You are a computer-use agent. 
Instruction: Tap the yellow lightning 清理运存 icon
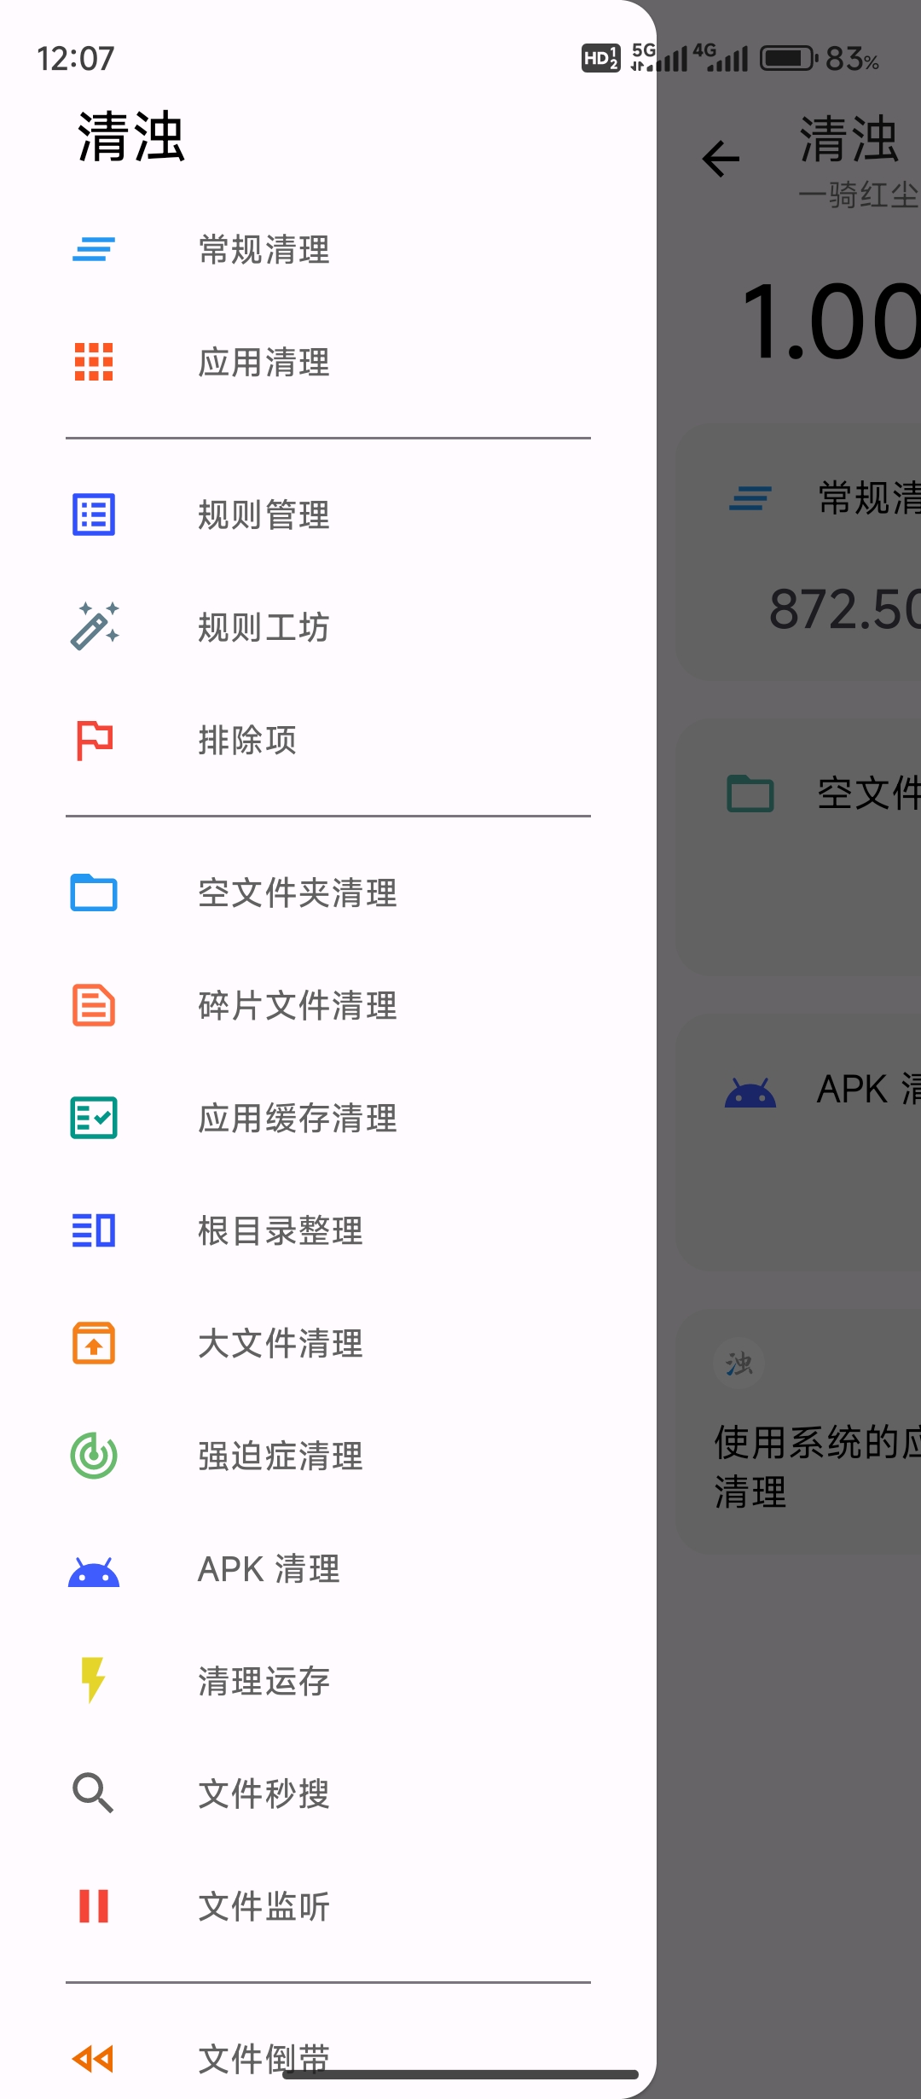[94, 1680]
